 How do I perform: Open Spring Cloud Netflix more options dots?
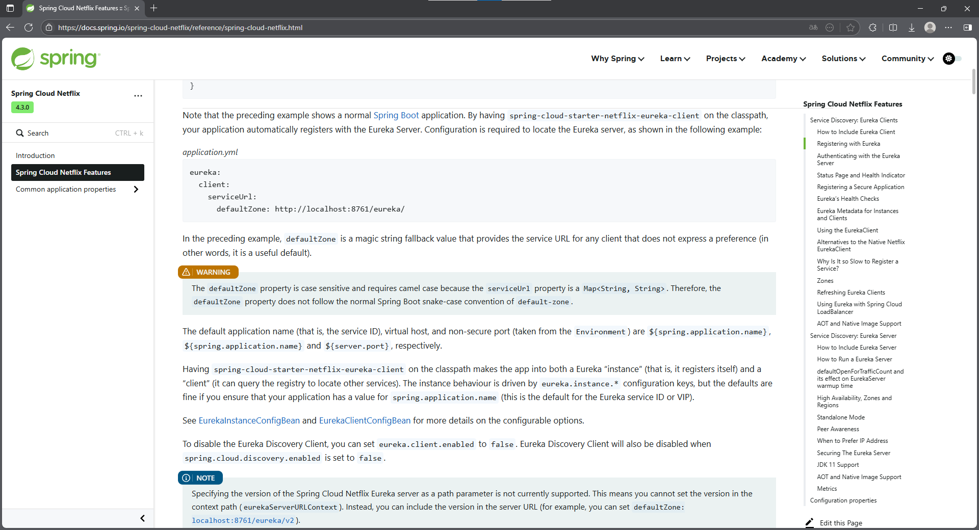coord(138,96)
